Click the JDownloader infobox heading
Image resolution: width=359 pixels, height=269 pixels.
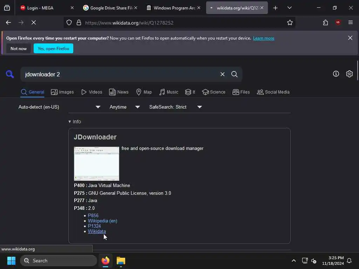click(95, 137)
